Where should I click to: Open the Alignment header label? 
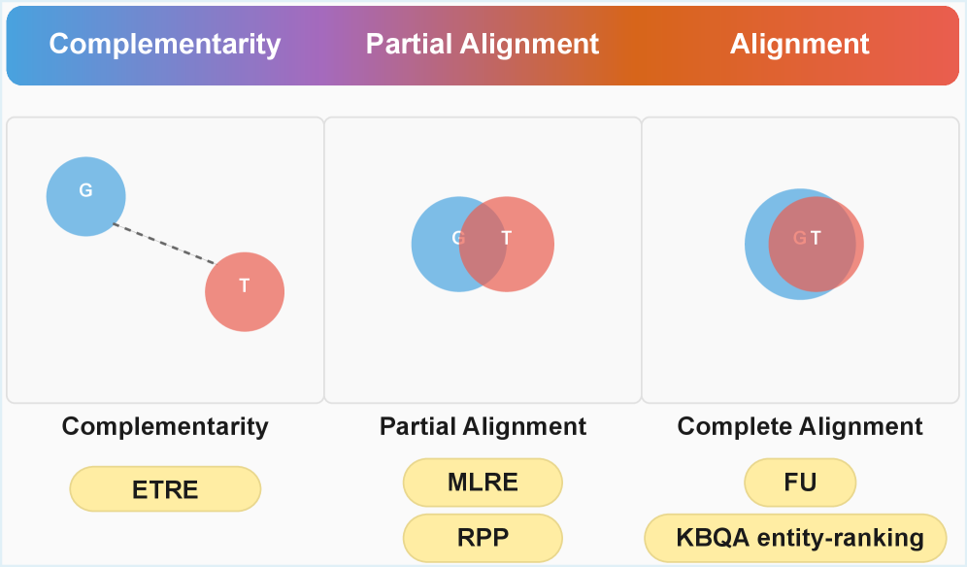click(800, 44)
